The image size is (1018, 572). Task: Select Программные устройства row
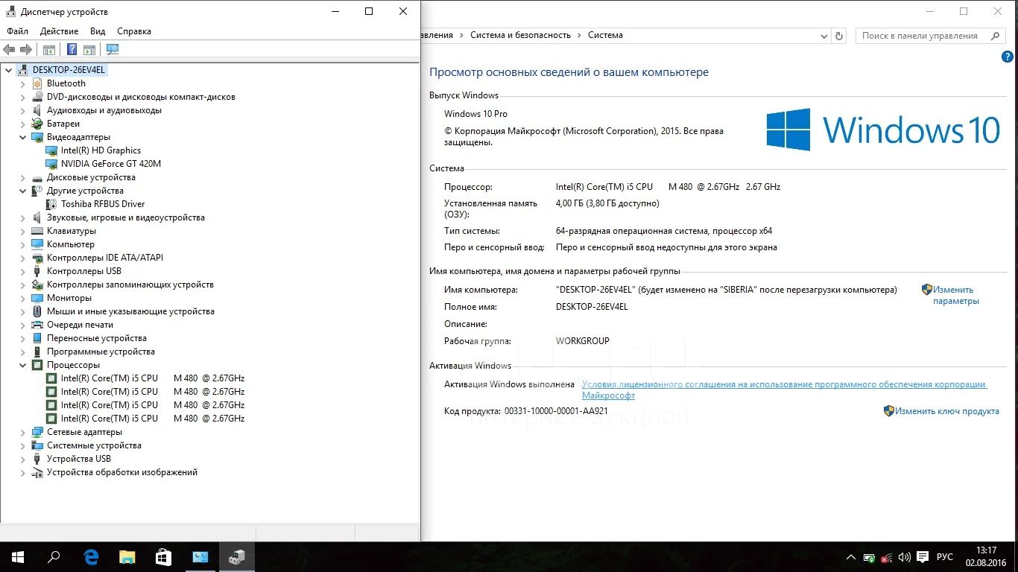(101, 352)
